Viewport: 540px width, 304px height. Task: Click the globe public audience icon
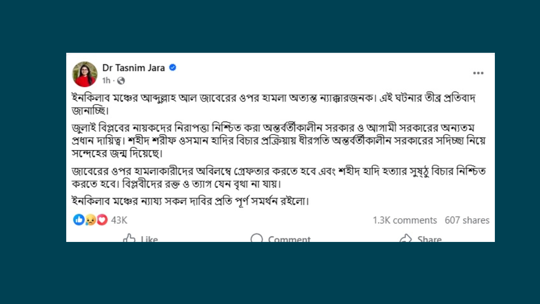click(x=121, y=81)
